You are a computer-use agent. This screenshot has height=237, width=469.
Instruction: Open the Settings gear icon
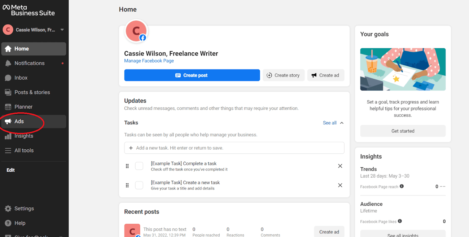click(x=8, y=209)
